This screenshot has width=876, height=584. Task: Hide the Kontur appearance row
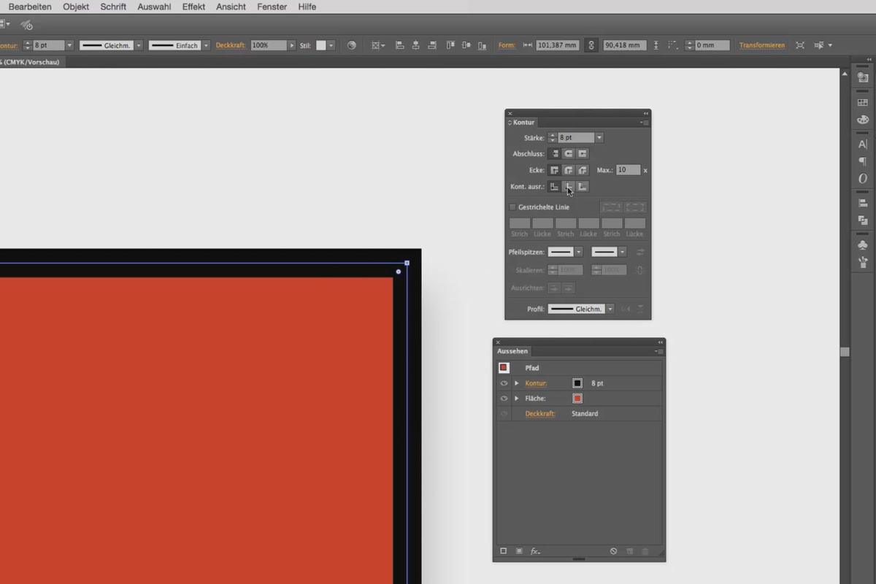coord(504,383)
